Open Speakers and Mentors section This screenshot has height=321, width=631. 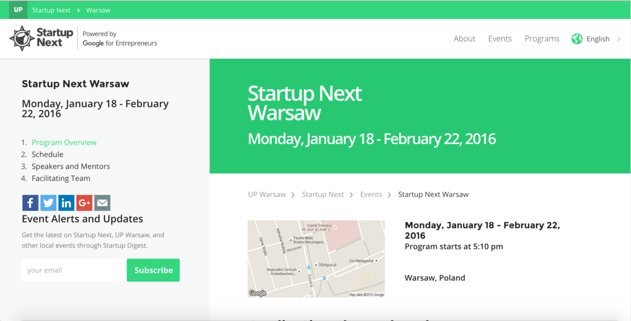click(x=71, y=166)
